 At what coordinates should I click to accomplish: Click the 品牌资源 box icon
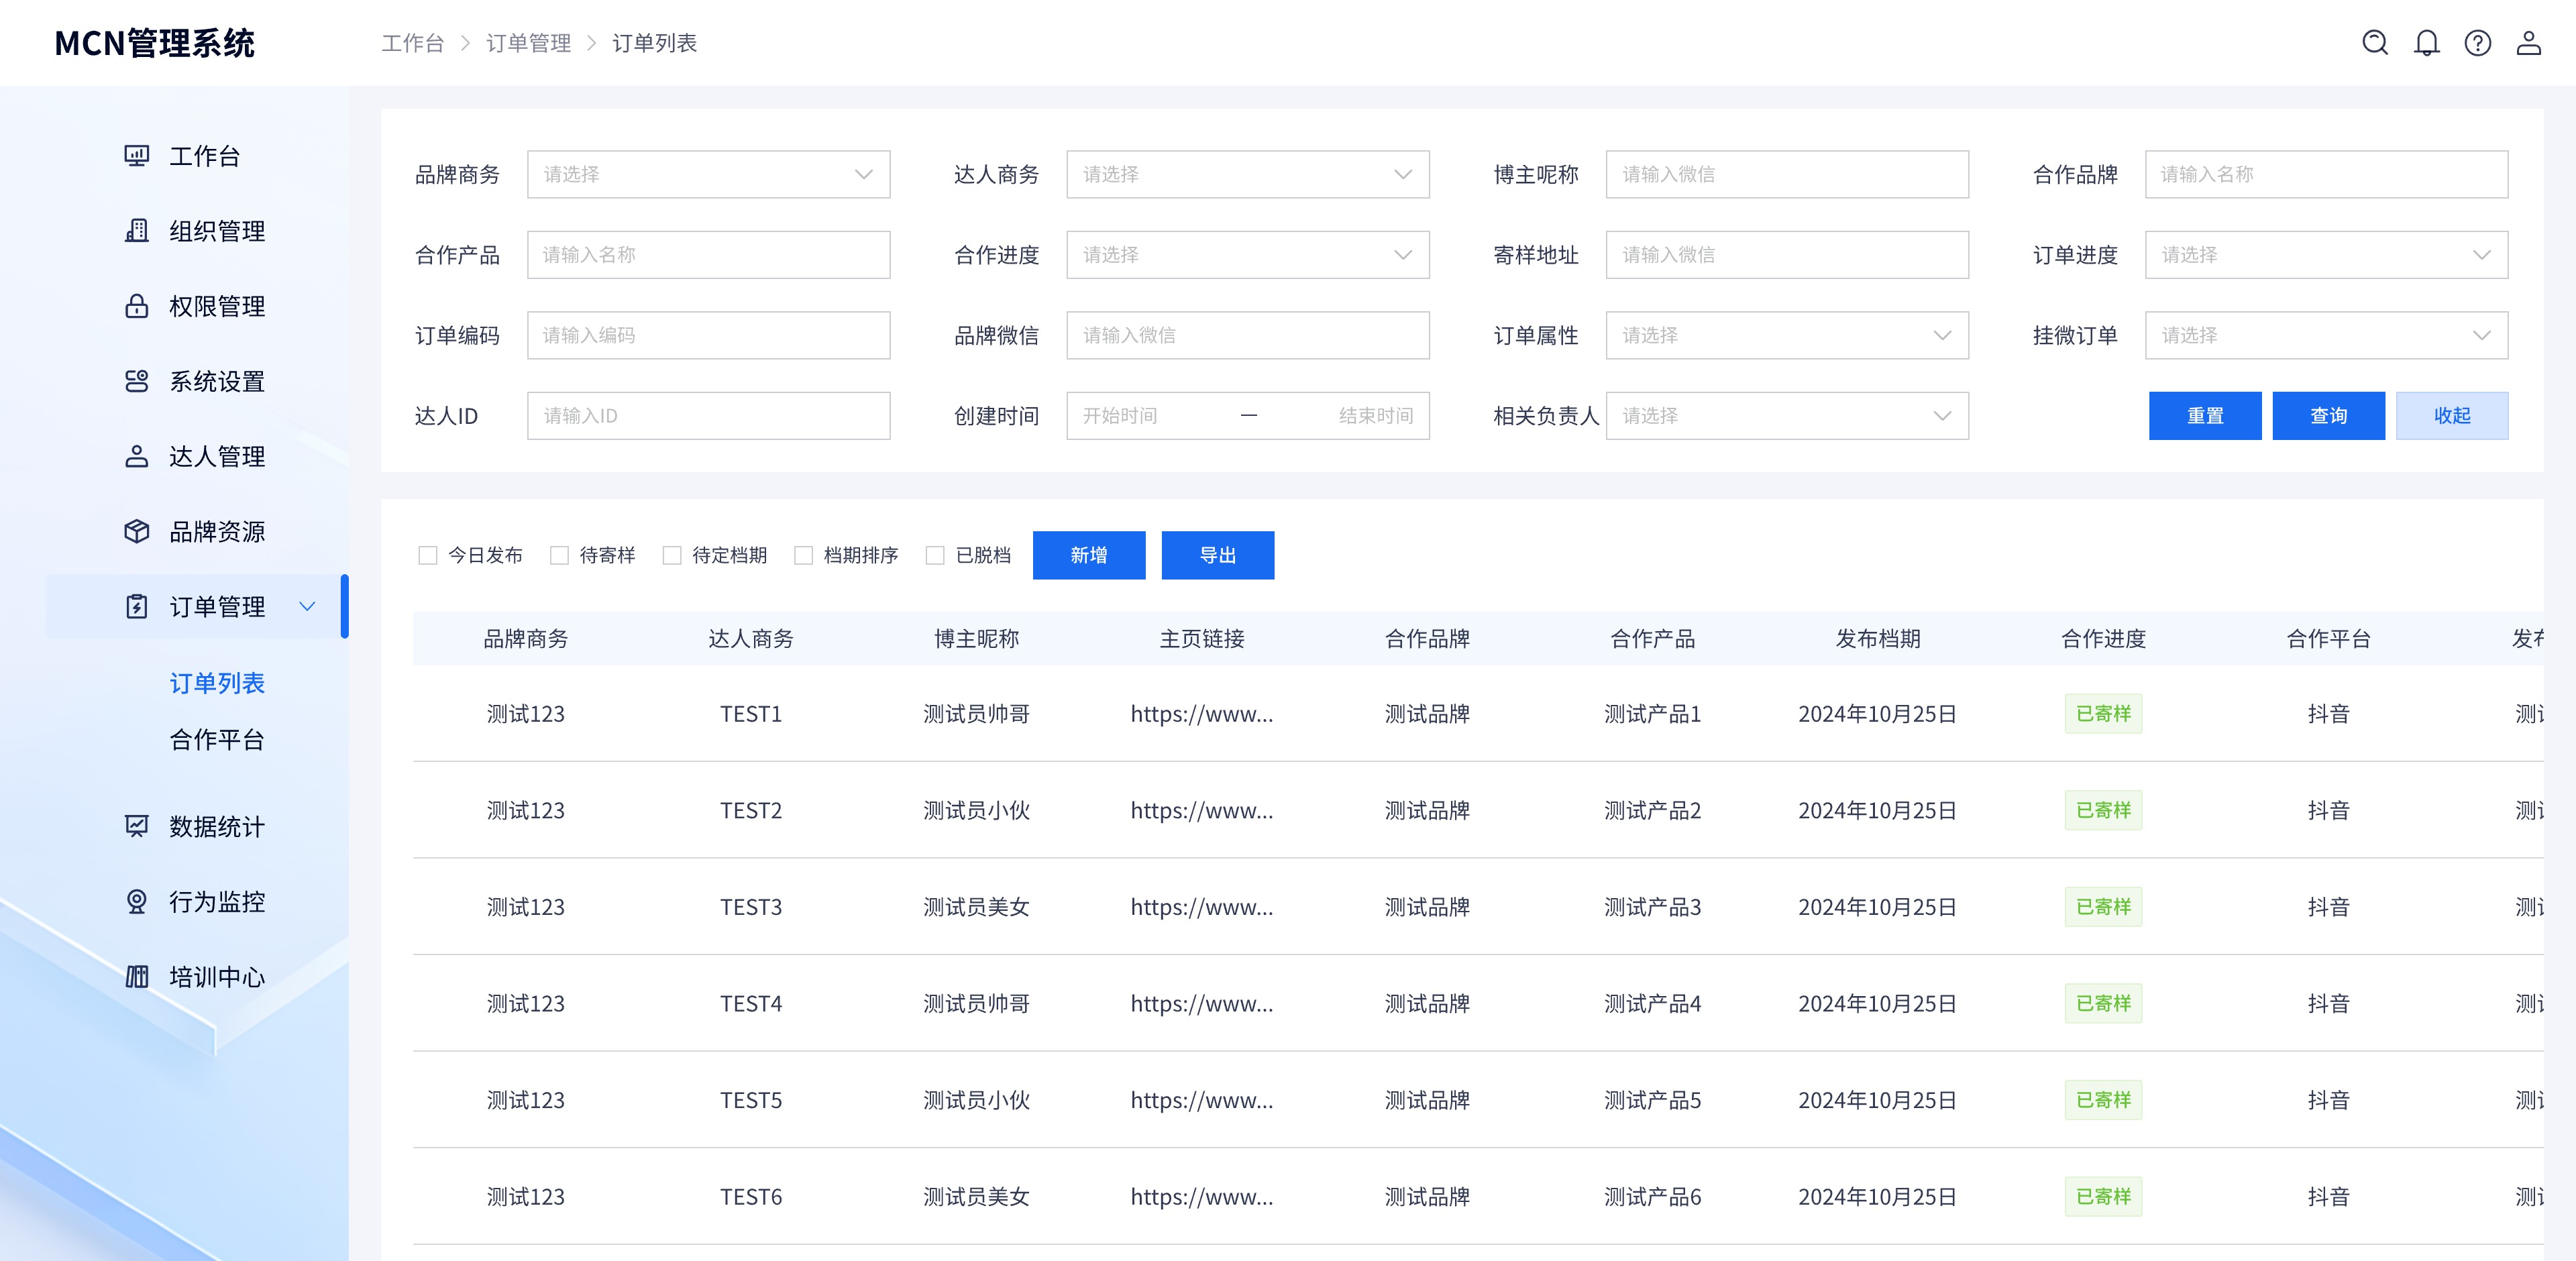click(136, 531)
